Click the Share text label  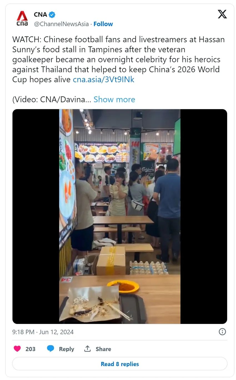point(103,349)
